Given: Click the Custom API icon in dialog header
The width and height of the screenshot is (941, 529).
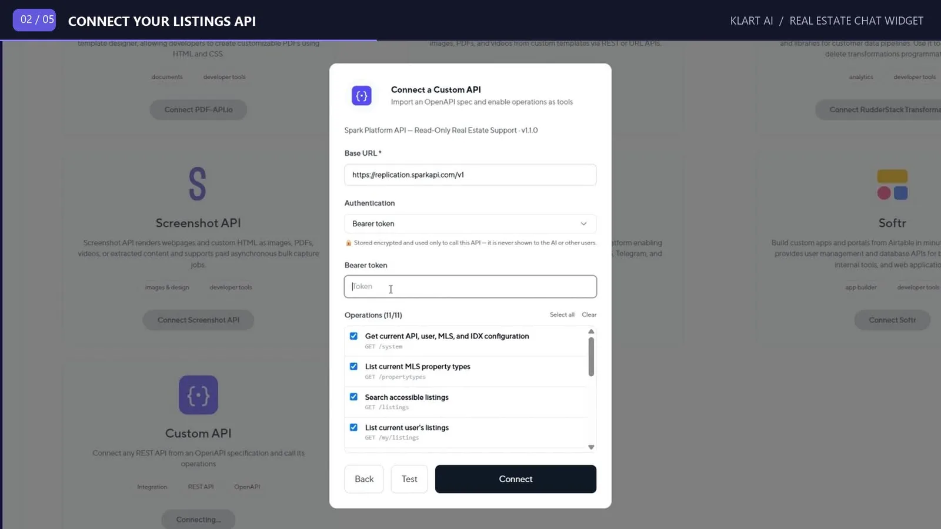Looking at the screenshot, I should pyautogui.click(x=362, y=95).
